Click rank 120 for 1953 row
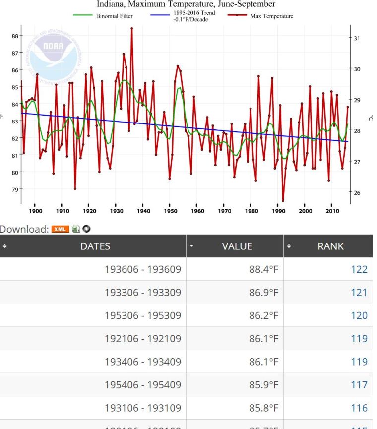 [359, 316]
